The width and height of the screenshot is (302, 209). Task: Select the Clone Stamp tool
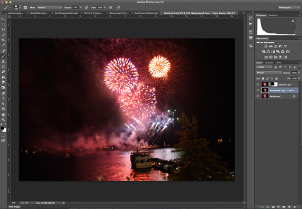point(3,61)
